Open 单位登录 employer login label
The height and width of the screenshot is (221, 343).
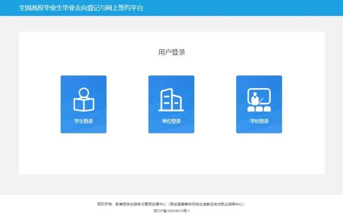click(x=171, y=121)
